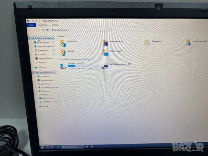
Task: Select the Локален диск (C:) drive icon
Action: (63, 66)
